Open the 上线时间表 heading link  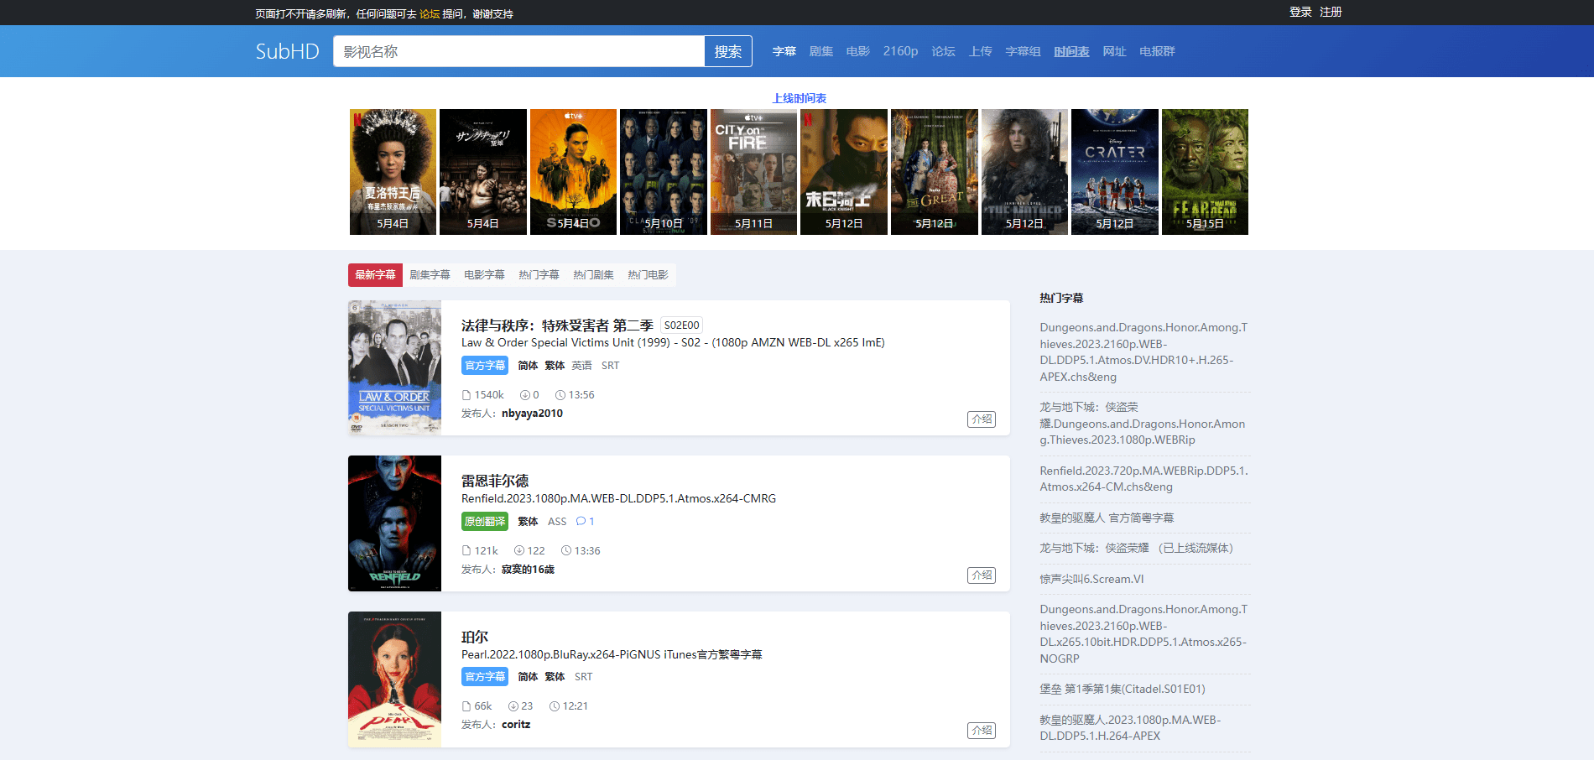(x=800, y=98)
